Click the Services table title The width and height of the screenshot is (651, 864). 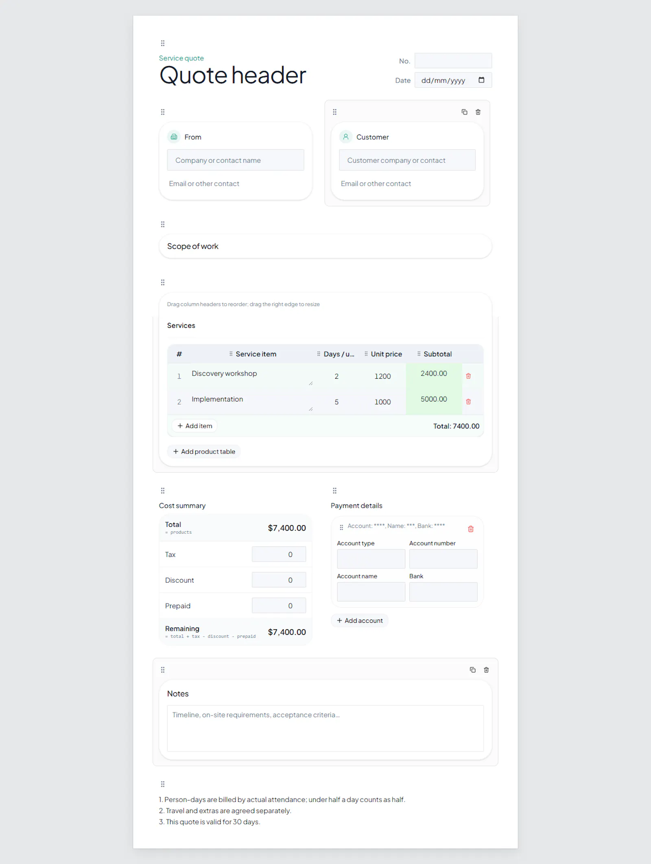181,325
